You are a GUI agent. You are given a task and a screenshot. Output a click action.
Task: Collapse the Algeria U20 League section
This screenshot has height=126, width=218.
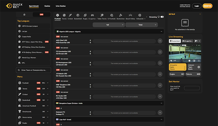[x=161, y=31]
